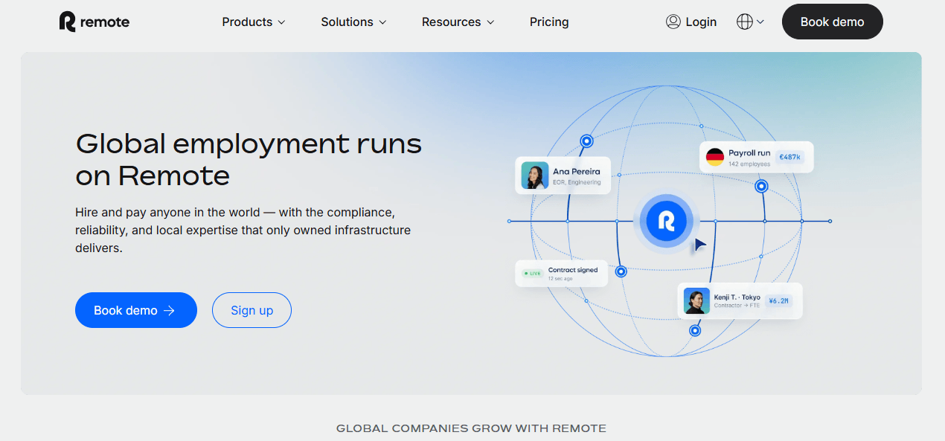Click the 'Contractor → FTE' label

pos(737,306)
